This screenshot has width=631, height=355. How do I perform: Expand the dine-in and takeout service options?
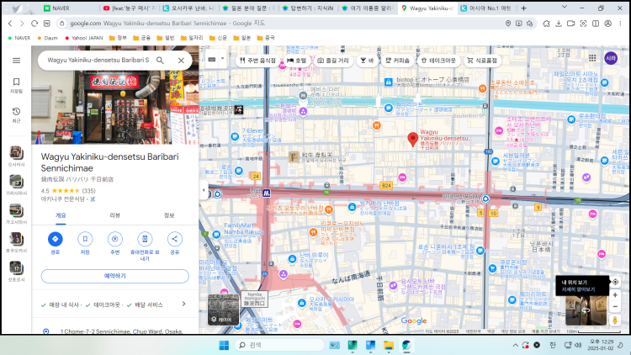click(x=184, y=304)
